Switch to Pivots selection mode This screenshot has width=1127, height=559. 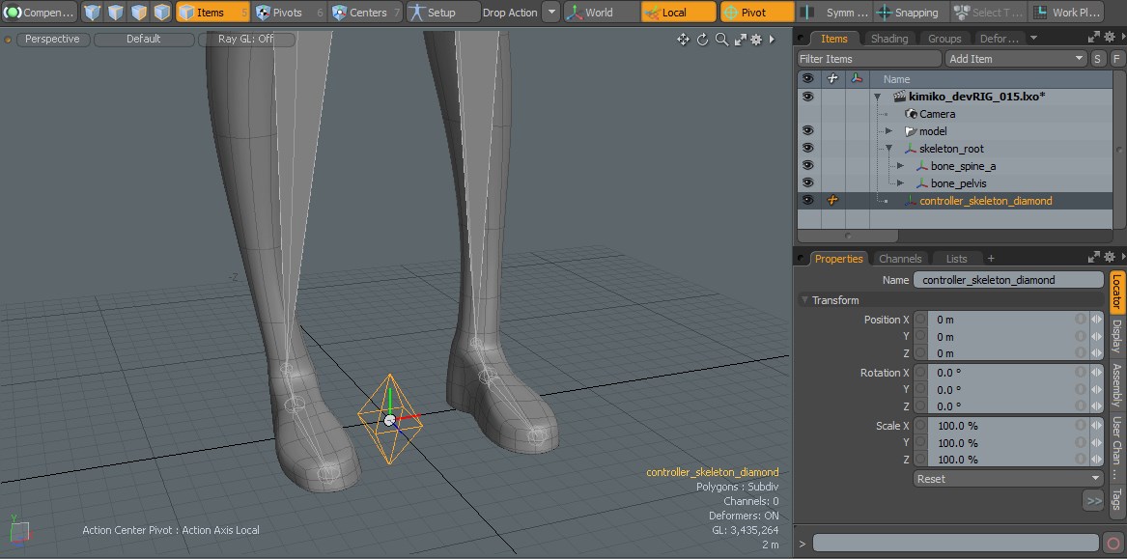tap(289, 13)
